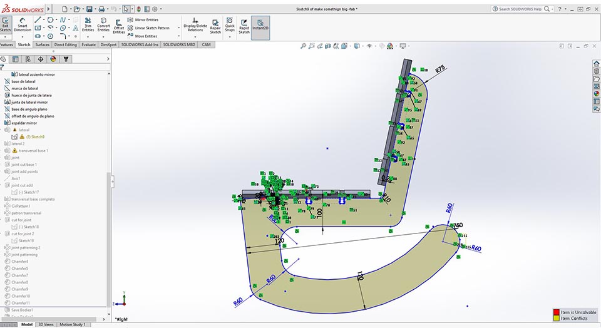Select the Circle sketch tool

click(x=50, y=20)
